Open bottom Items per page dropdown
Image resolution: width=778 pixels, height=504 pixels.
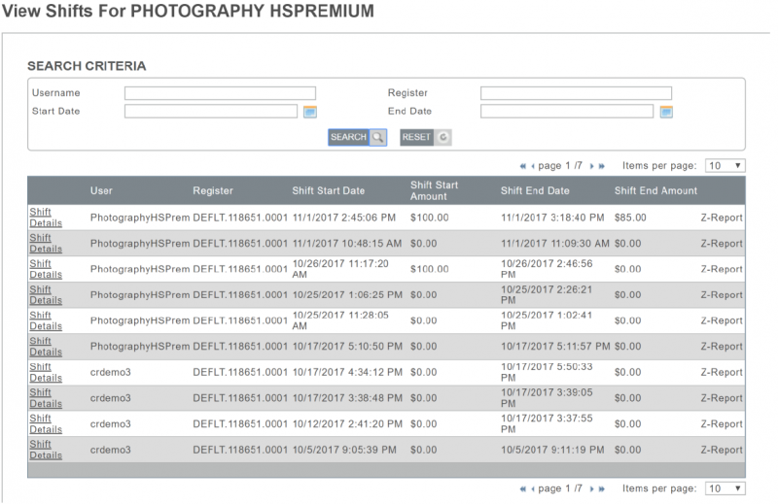725,488
